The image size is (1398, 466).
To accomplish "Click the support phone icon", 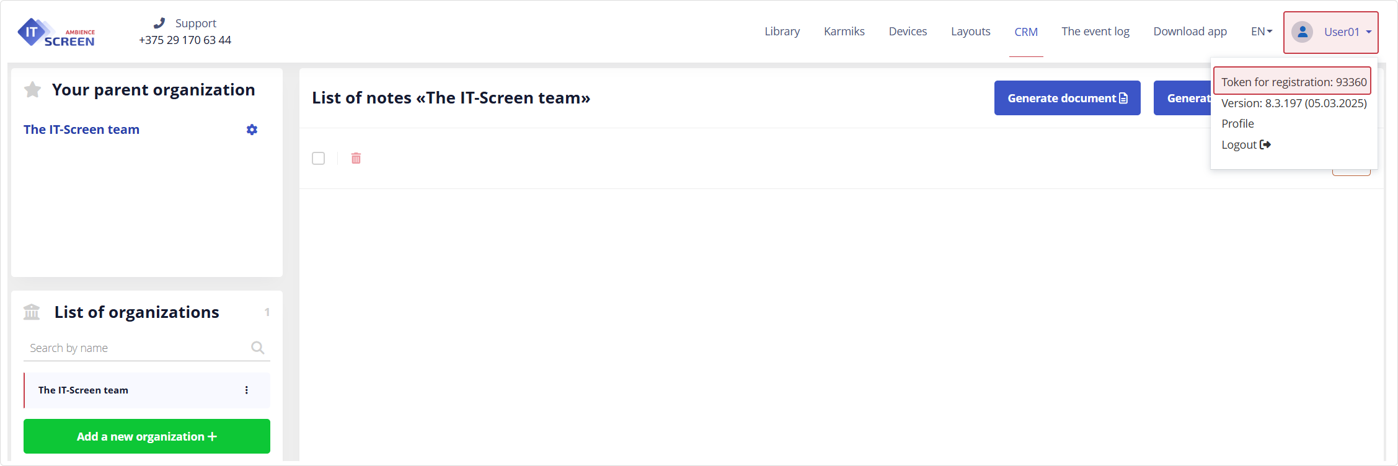I will [159, 23].
